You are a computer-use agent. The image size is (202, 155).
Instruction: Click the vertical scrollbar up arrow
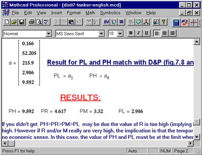(x=197, y=42)
